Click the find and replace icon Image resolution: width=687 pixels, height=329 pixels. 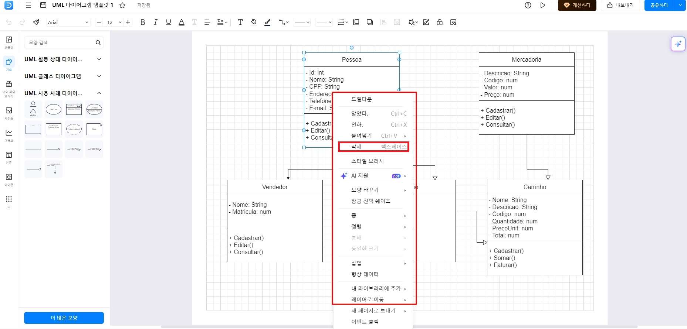click(x=453, y=22)
